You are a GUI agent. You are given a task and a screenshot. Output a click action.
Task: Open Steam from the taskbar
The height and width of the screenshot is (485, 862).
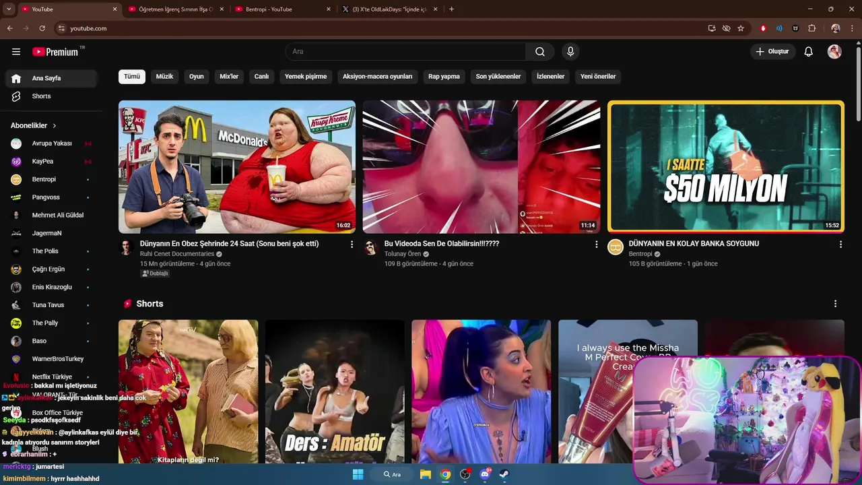coord(504,474)
